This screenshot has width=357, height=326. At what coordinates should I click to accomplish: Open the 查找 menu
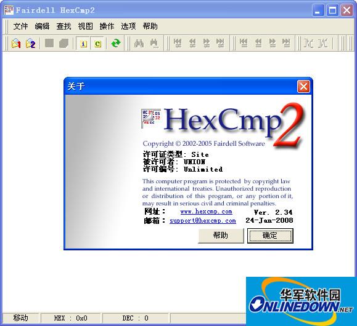tap(64, 26)
